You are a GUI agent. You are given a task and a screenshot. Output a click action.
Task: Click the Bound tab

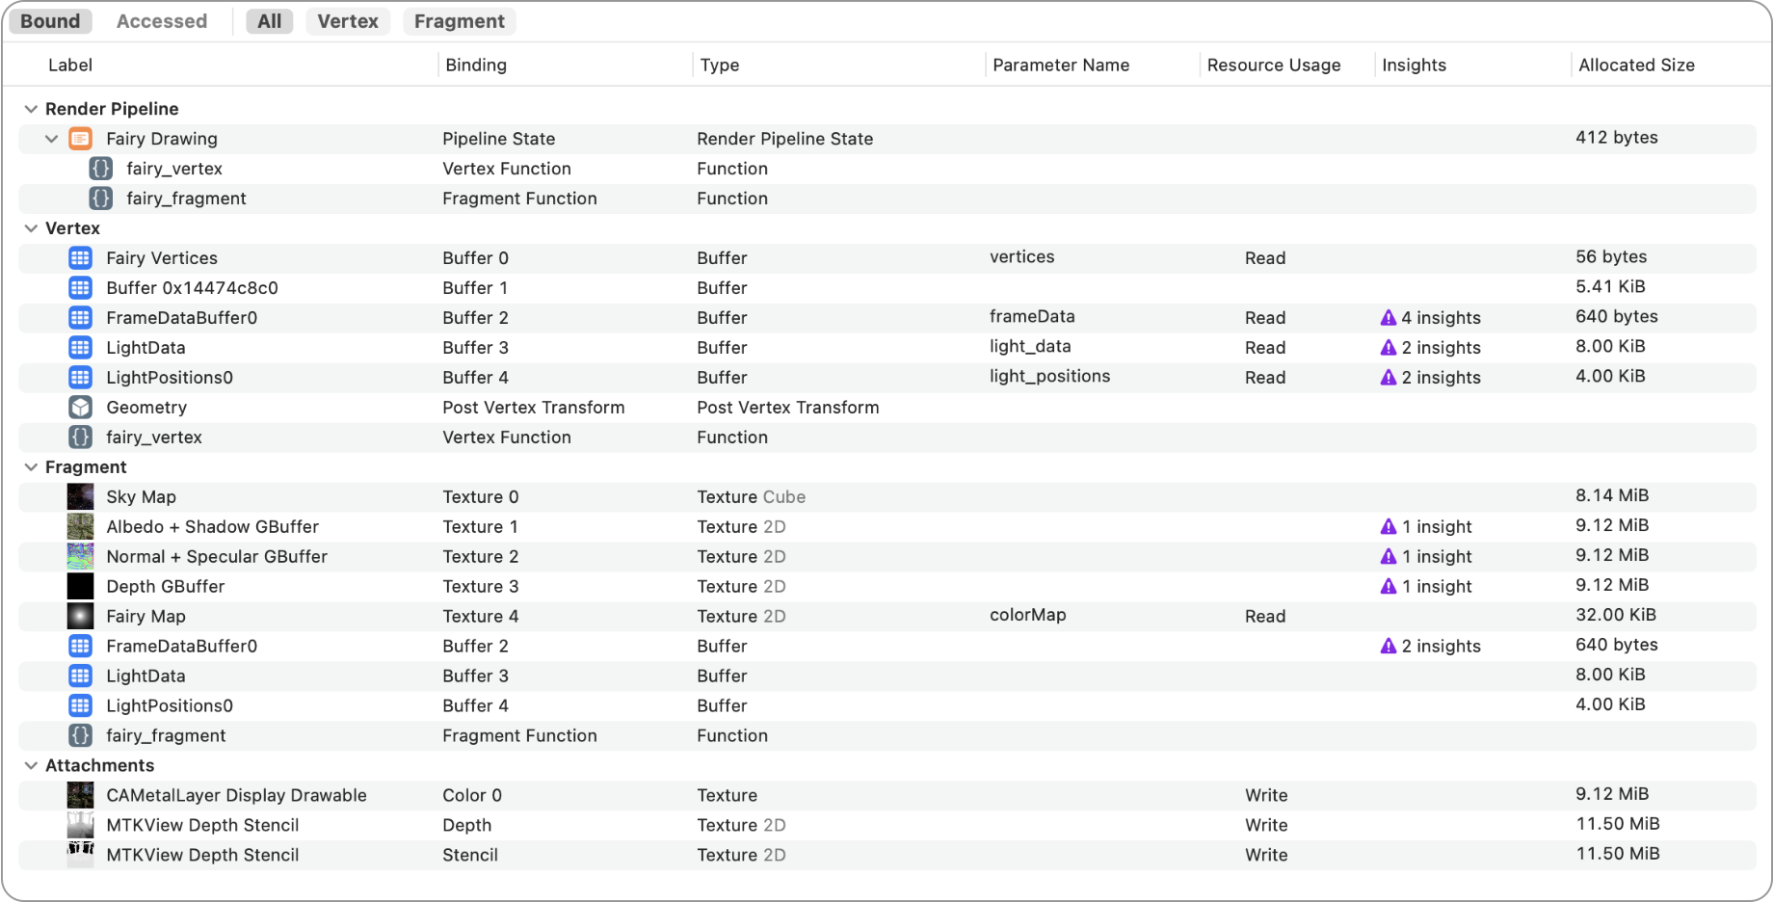click(x=49, y=20)
